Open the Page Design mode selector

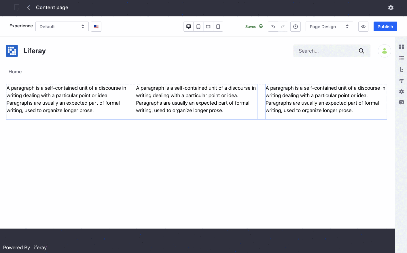(329, 26)
